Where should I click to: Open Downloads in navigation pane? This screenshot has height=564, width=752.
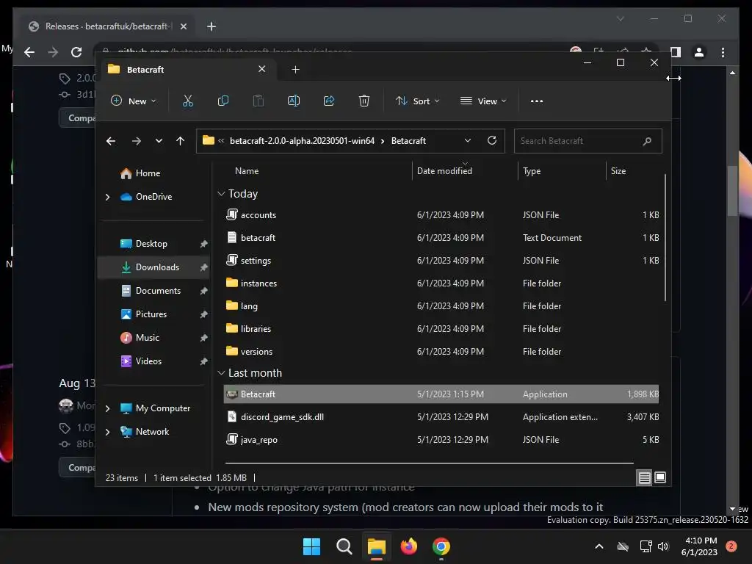(x=154, y=267)
